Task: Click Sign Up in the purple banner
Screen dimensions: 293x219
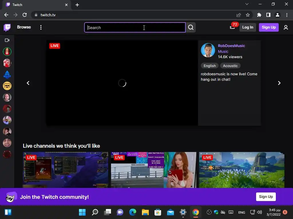Action: coord(266,197)
